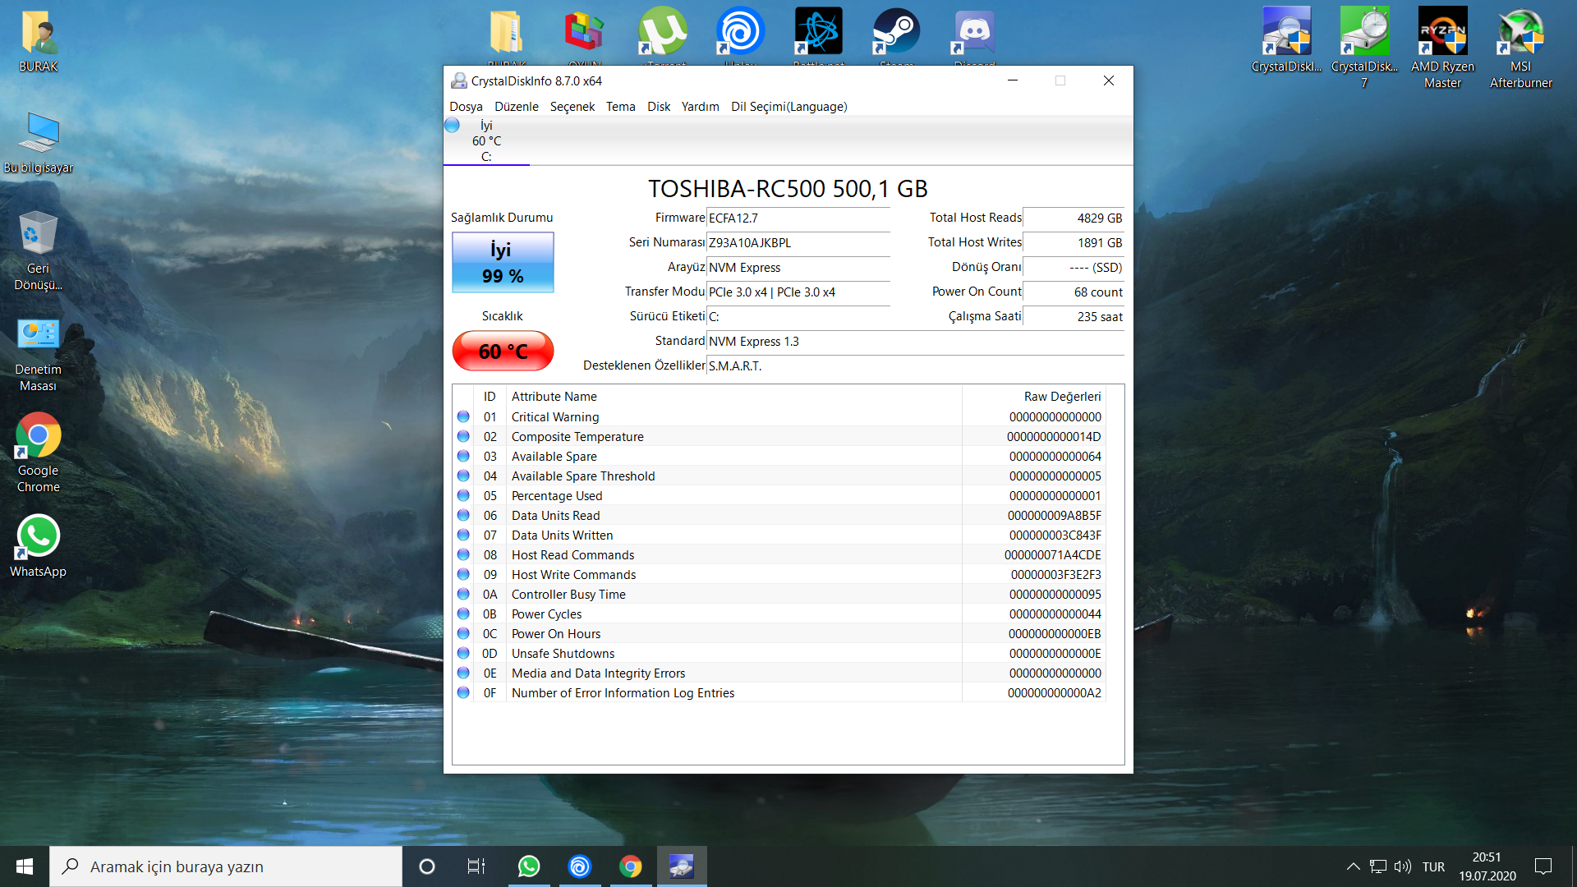Screen dimensions: 1577x887
Task: Open the Dil Seçimi(Language) menu
Action: pyautogui.click(x=788, y=107)
